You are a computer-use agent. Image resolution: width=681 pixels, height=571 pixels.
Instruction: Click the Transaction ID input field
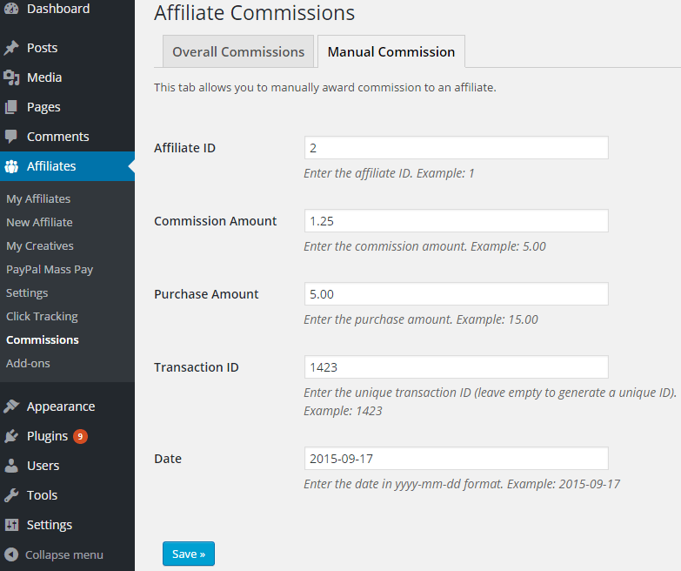[456, 367]
